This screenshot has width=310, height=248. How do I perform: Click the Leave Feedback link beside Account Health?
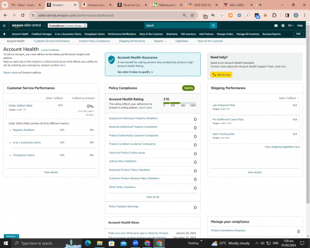pos(50,50)
